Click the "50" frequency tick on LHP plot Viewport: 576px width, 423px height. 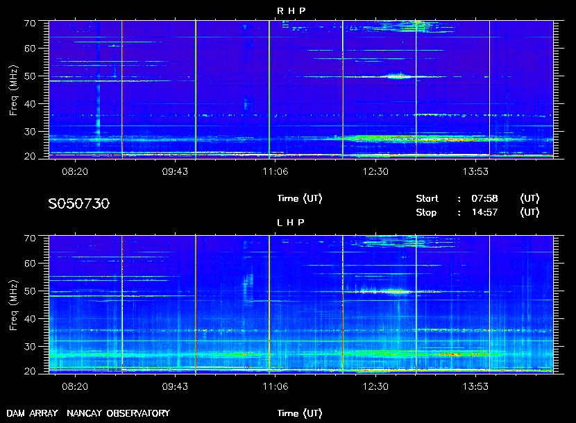(x=30, y=291)
